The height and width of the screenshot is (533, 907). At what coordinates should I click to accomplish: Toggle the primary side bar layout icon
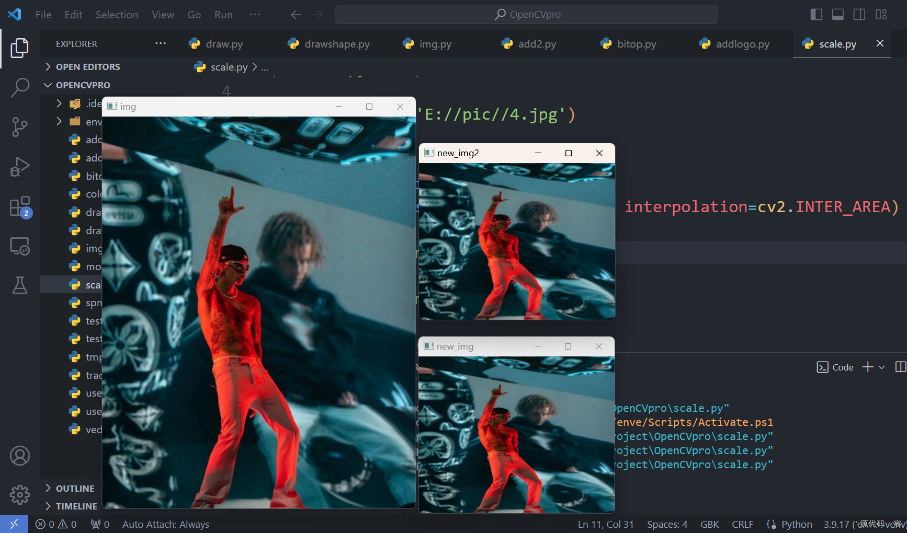click(816, 15)
